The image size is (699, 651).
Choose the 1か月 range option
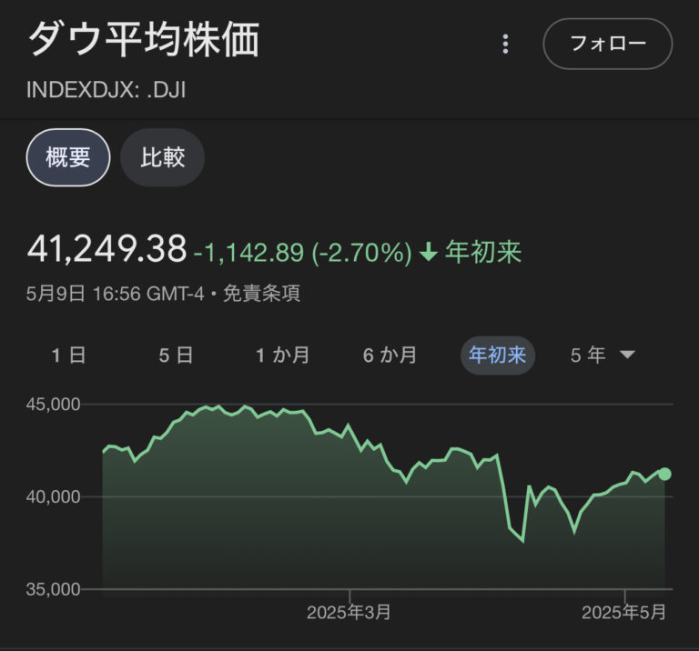click(282, 356)
